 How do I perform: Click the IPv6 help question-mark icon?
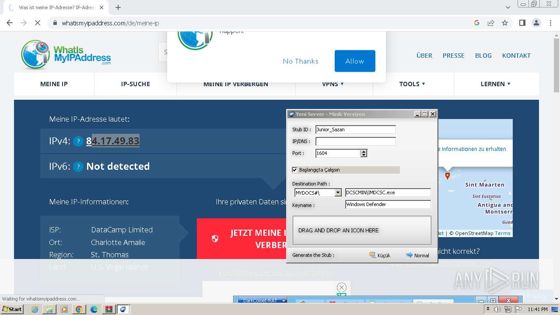78,167
